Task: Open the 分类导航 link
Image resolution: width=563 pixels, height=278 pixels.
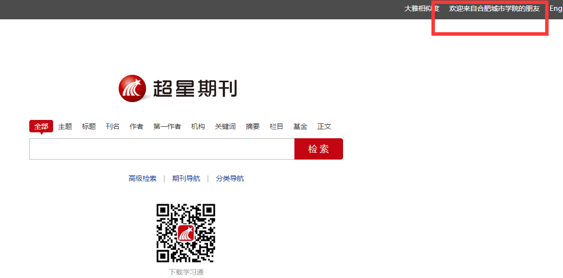Action: (230, 178)
